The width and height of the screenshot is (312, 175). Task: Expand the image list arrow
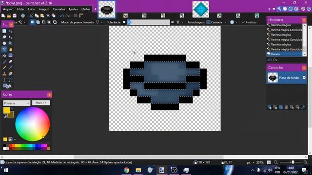point(270,9)
